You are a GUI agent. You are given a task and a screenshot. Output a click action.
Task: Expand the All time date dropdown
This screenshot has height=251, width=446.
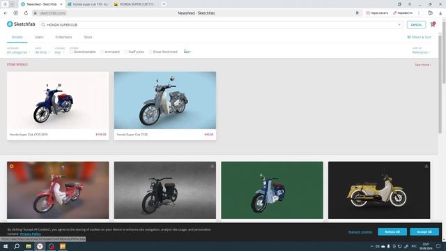pos(42,52)
